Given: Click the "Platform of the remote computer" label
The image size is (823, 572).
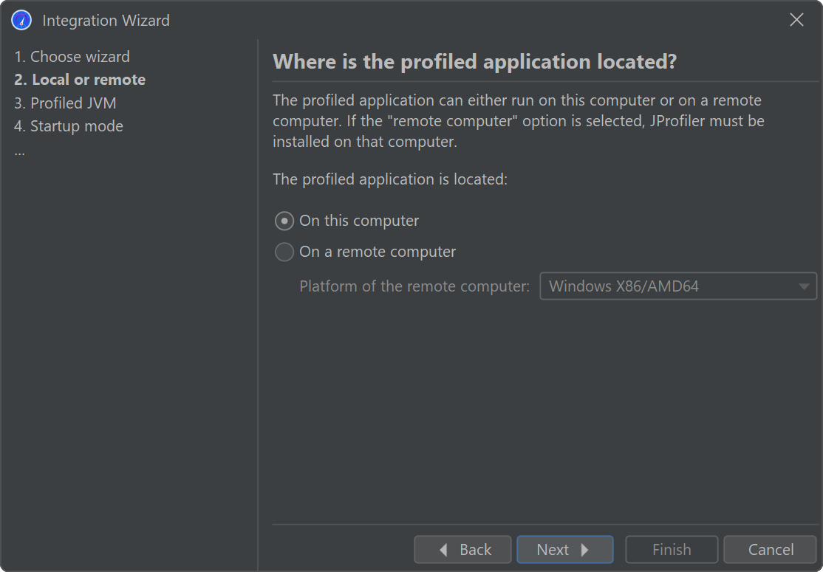Looking at the screenshot, I should point(414,286).
